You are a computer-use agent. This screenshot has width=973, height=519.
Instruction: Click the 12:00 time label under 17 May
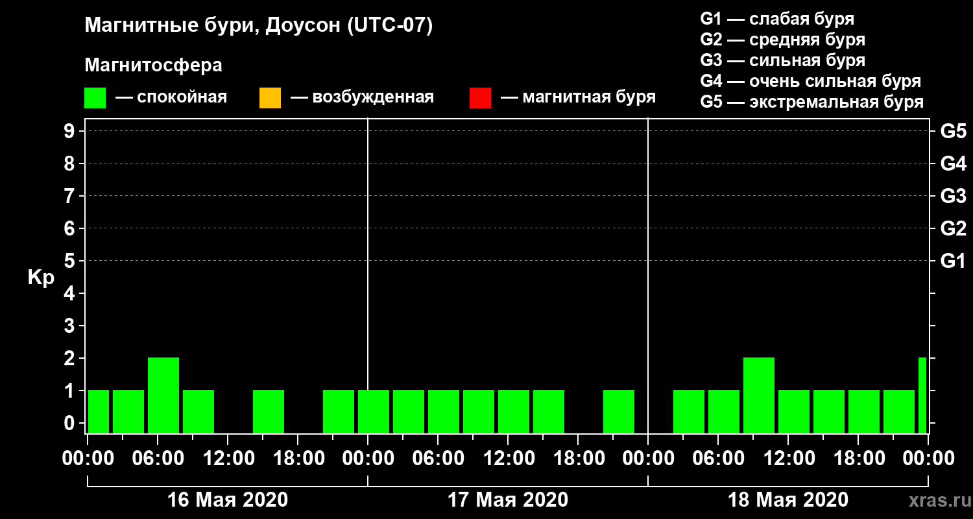point(508,459)
